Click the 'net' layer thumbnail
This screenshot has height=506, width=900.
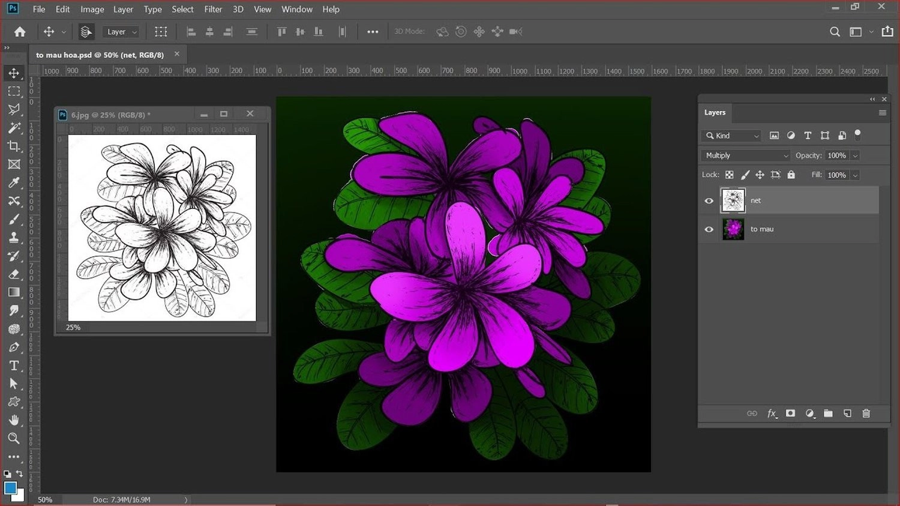point(733,200)
